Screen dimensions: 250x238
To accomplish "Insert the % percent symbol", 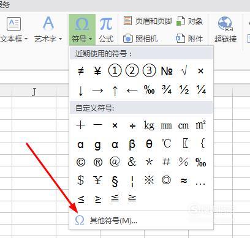I will coord(183,162).
